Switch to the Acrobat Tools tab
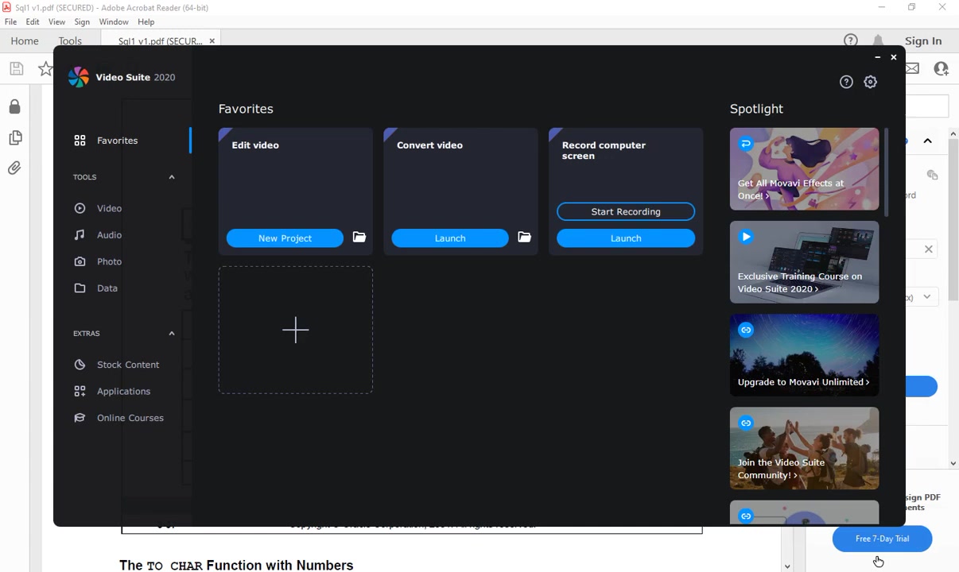Viewport: 959px width, 572px height. pos(70,41)
